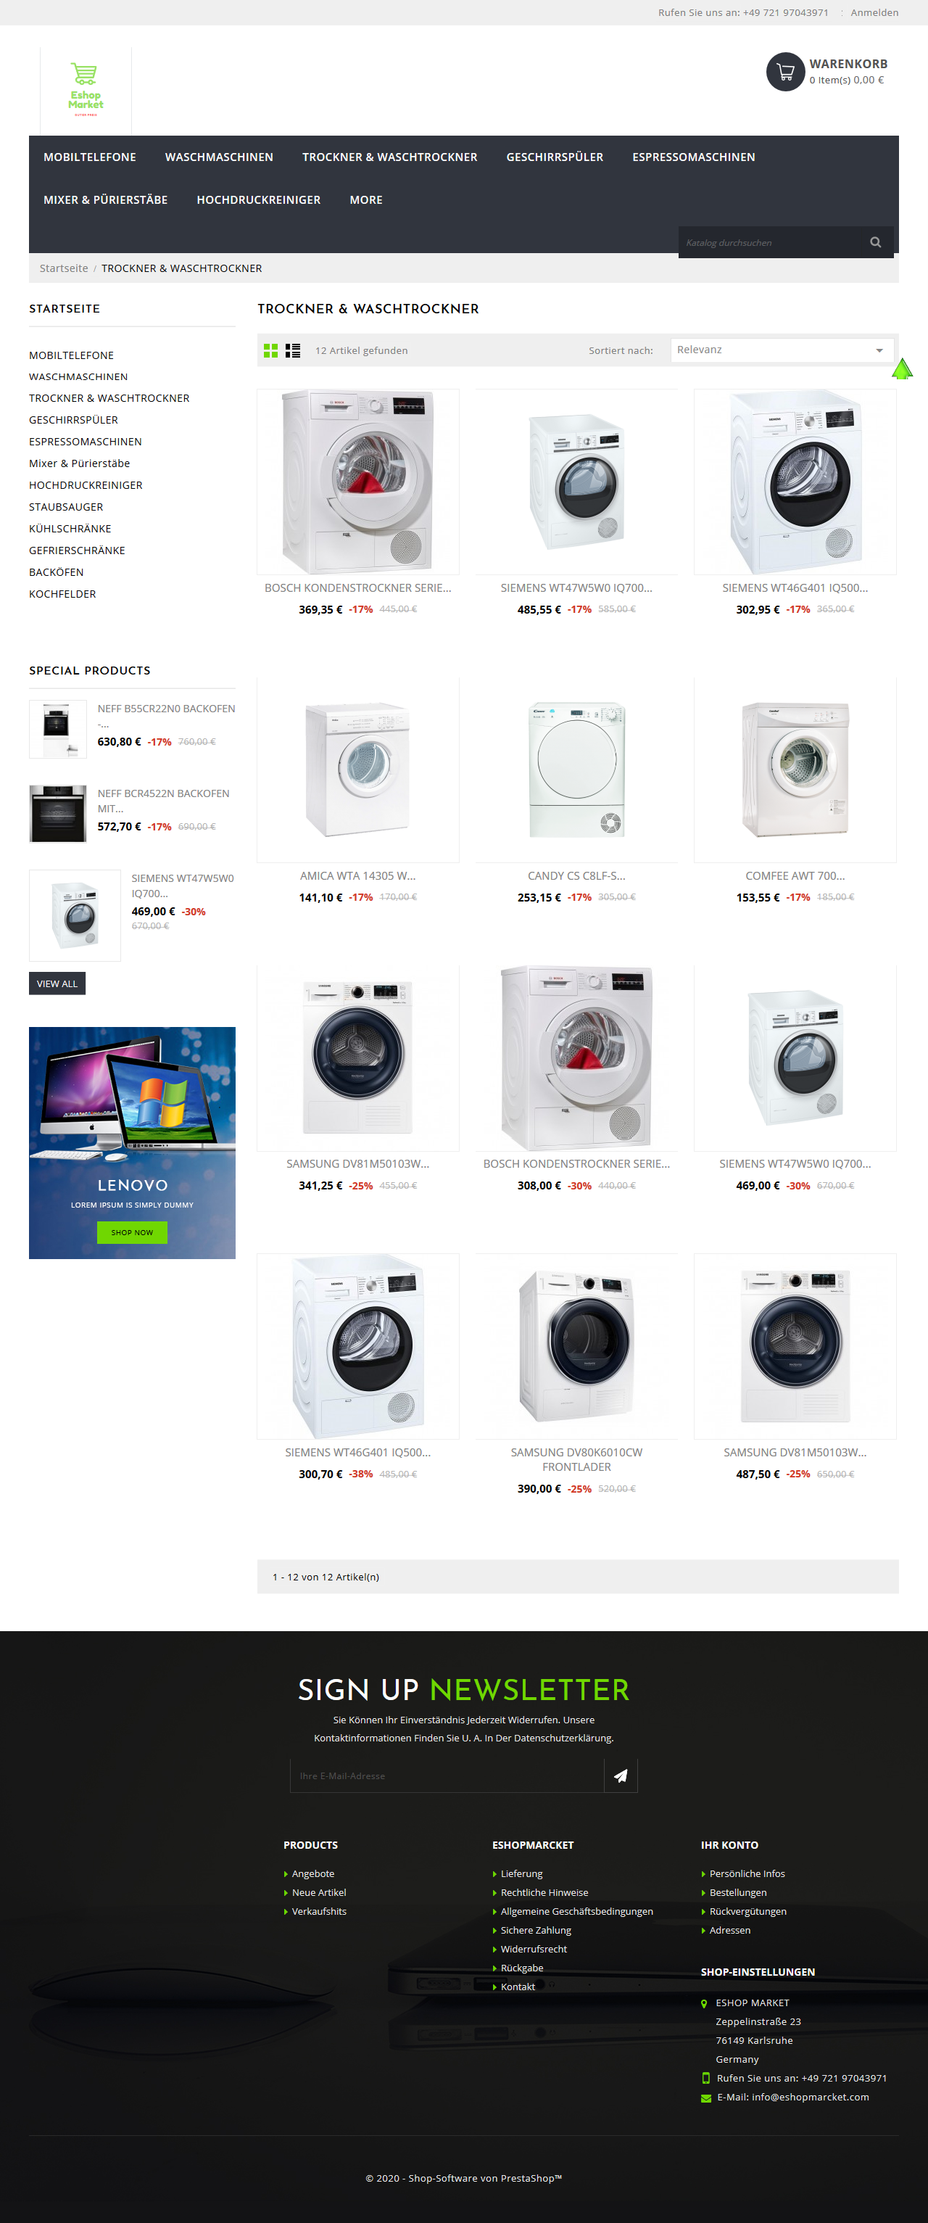928x2223 pixels.
Task: Select GESCHIRRSPÜLER in the top menu
Action: tap(555, 157)
